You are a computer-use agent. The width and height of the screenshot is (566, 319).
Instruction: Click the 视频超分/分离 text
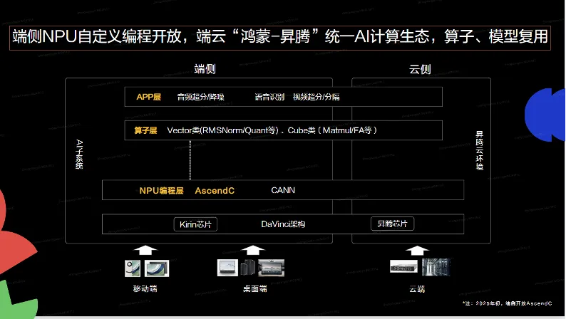click(x=317, y=97)
